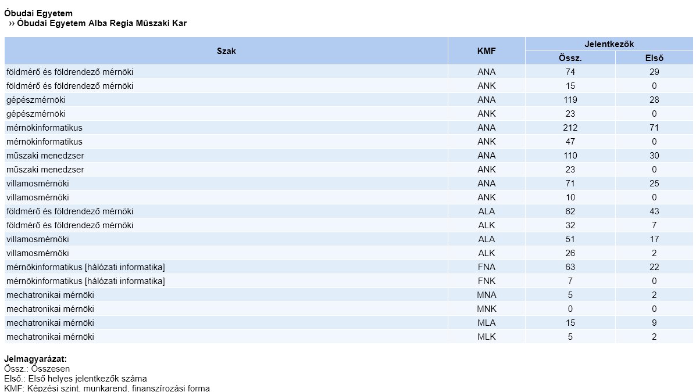Click the KMF column header

[486, 51]
